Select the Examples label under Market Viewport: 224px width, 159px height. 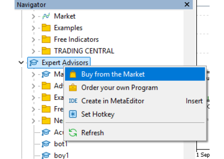[68, 28]
